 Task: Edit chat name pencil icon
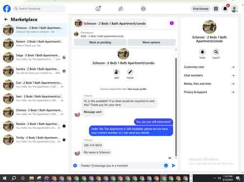130,72
